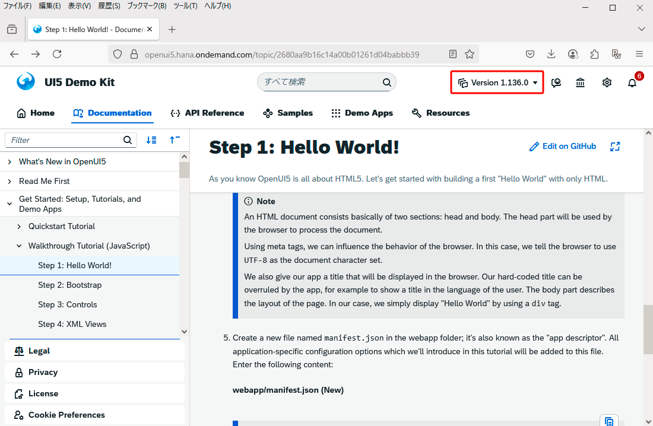653x426 pixels.
Task: Open the Privacy link in sidebar
Action: [94, 372]
